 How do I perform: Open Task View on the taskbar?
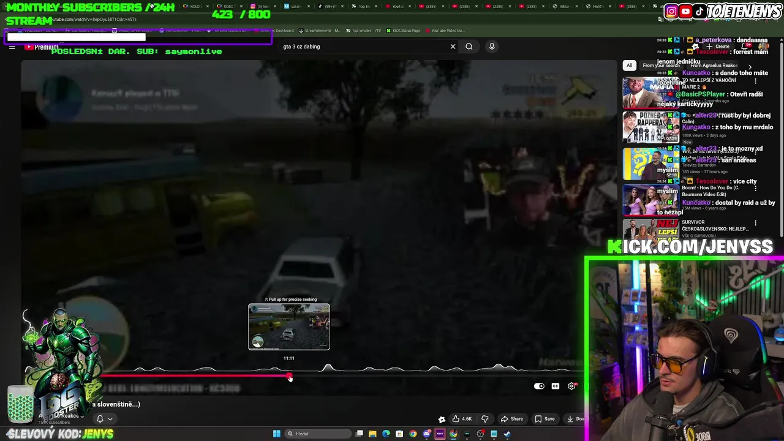click(360, 434)
